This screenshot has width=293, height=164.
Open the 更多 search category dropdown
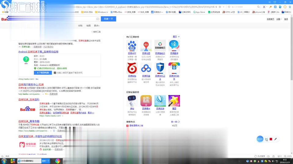pyautogui.click(x=97, y=26)
